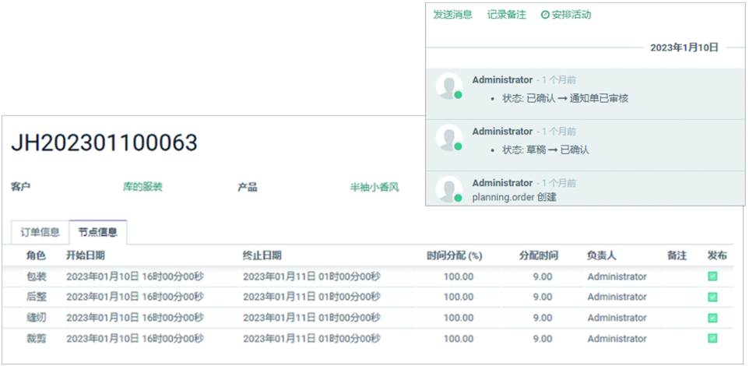
Task: Click Administrator avatar on planning.order 创建 message
Action: point(448,189)
